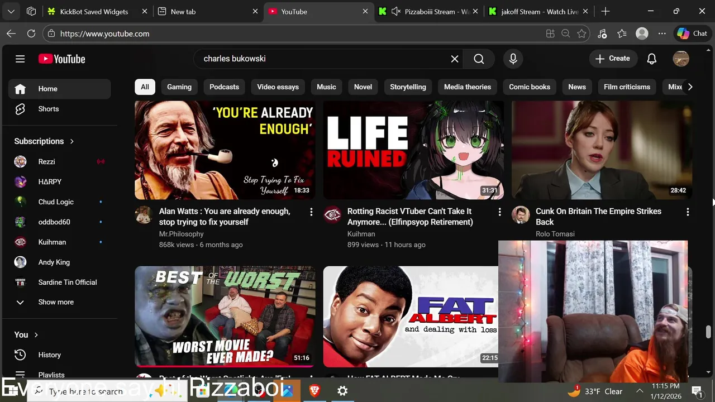
Task: Open Fat Albert video thumbnail
Action: point(411,316)
